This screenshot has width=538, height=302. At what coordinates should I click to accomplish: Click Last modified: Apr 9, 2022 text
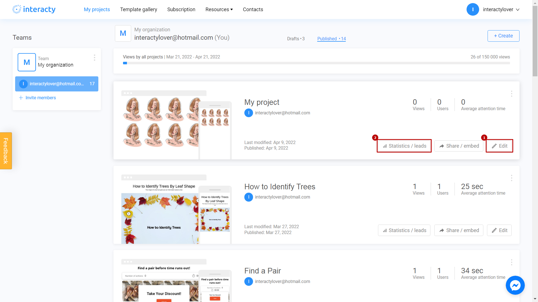270,142
